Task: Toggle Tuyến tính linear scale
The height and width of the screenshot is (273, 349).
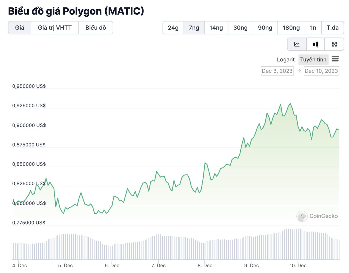Action: (x=313, y=59)
